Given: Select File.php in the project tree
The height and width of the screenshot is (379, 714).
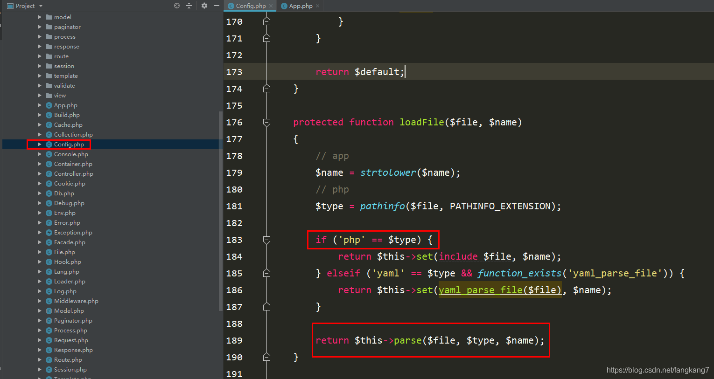Looking at the screenshot, I should pyautogui.click(x=64, y=252).
